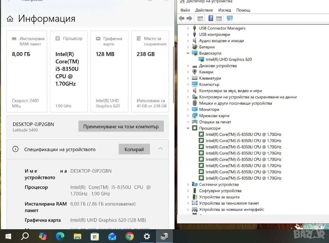329x243 pixels.
Task: Click Преименуване на този компютър button
Action: pos(121,126)
